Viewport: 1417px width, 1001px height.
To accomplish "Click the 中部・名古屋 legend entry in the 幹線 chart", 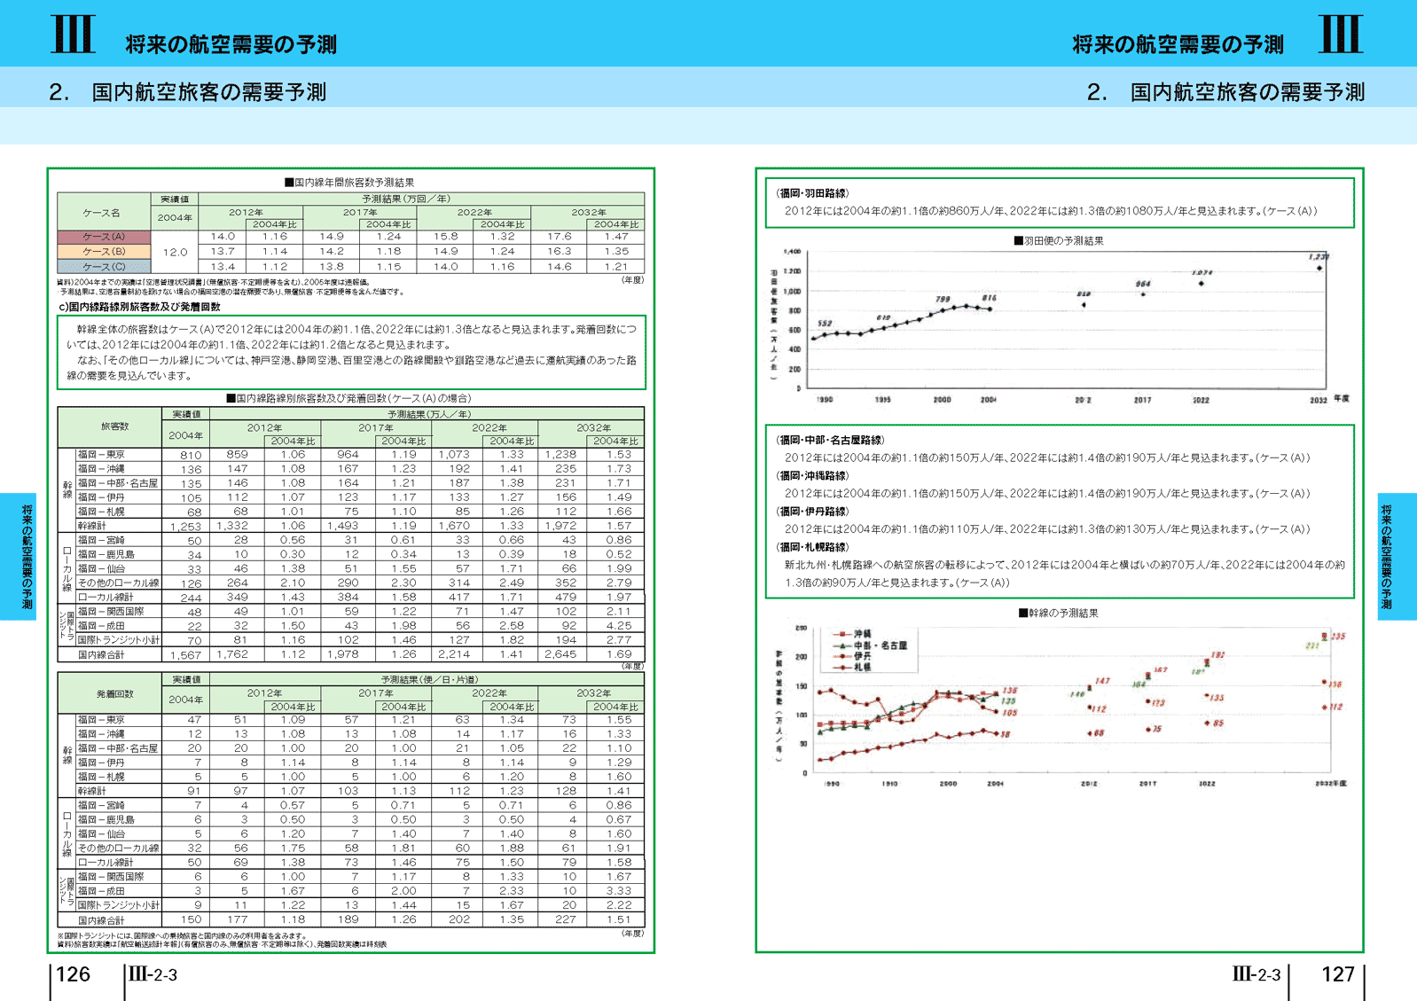I will click(x=870, y=645).
